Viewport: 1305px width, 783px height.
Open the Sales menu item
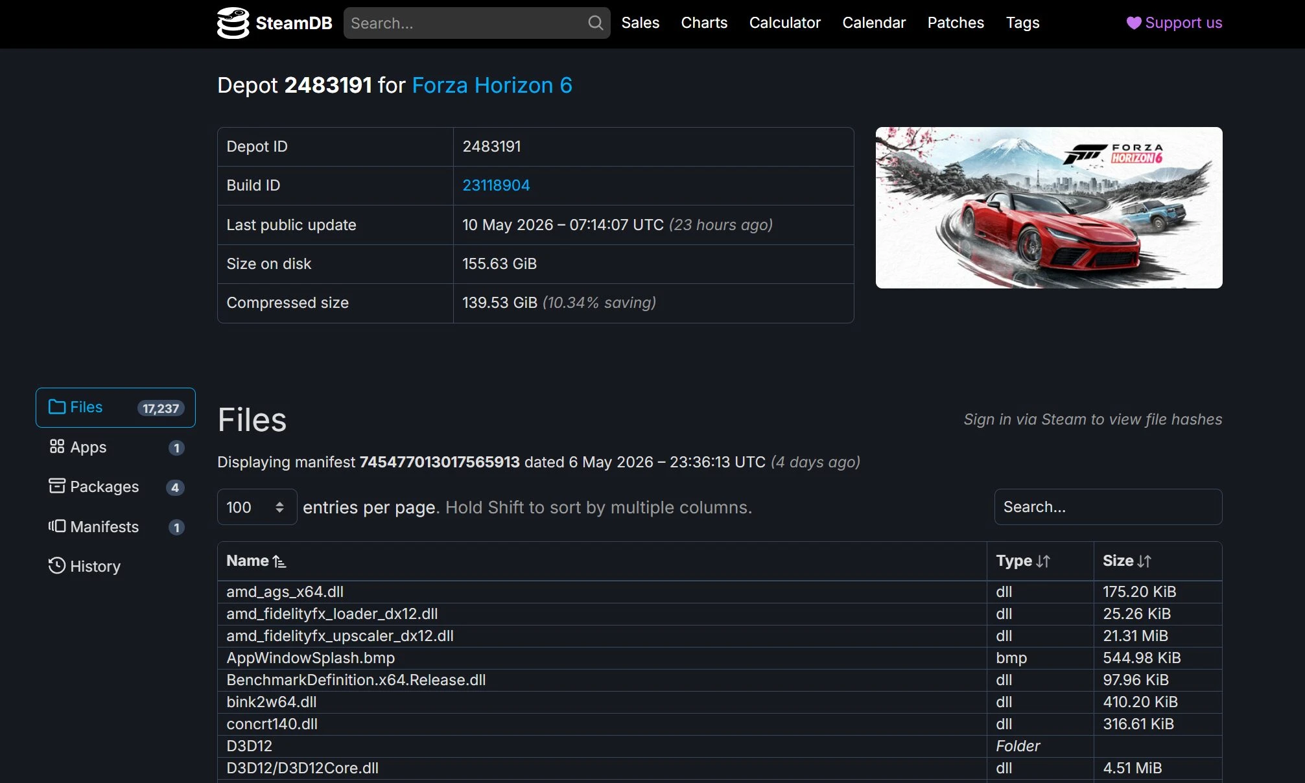[640, 23]
